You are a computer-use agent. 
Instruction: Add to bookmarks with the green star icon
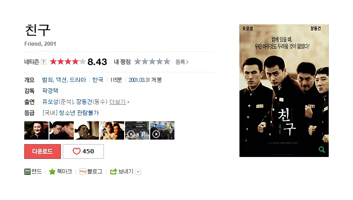[x=52, y=172]
